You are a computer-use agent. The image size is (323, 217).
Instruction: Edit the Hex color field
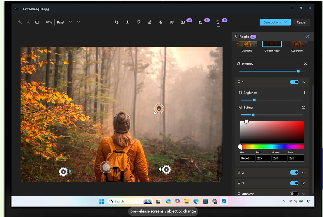point(247,158)
